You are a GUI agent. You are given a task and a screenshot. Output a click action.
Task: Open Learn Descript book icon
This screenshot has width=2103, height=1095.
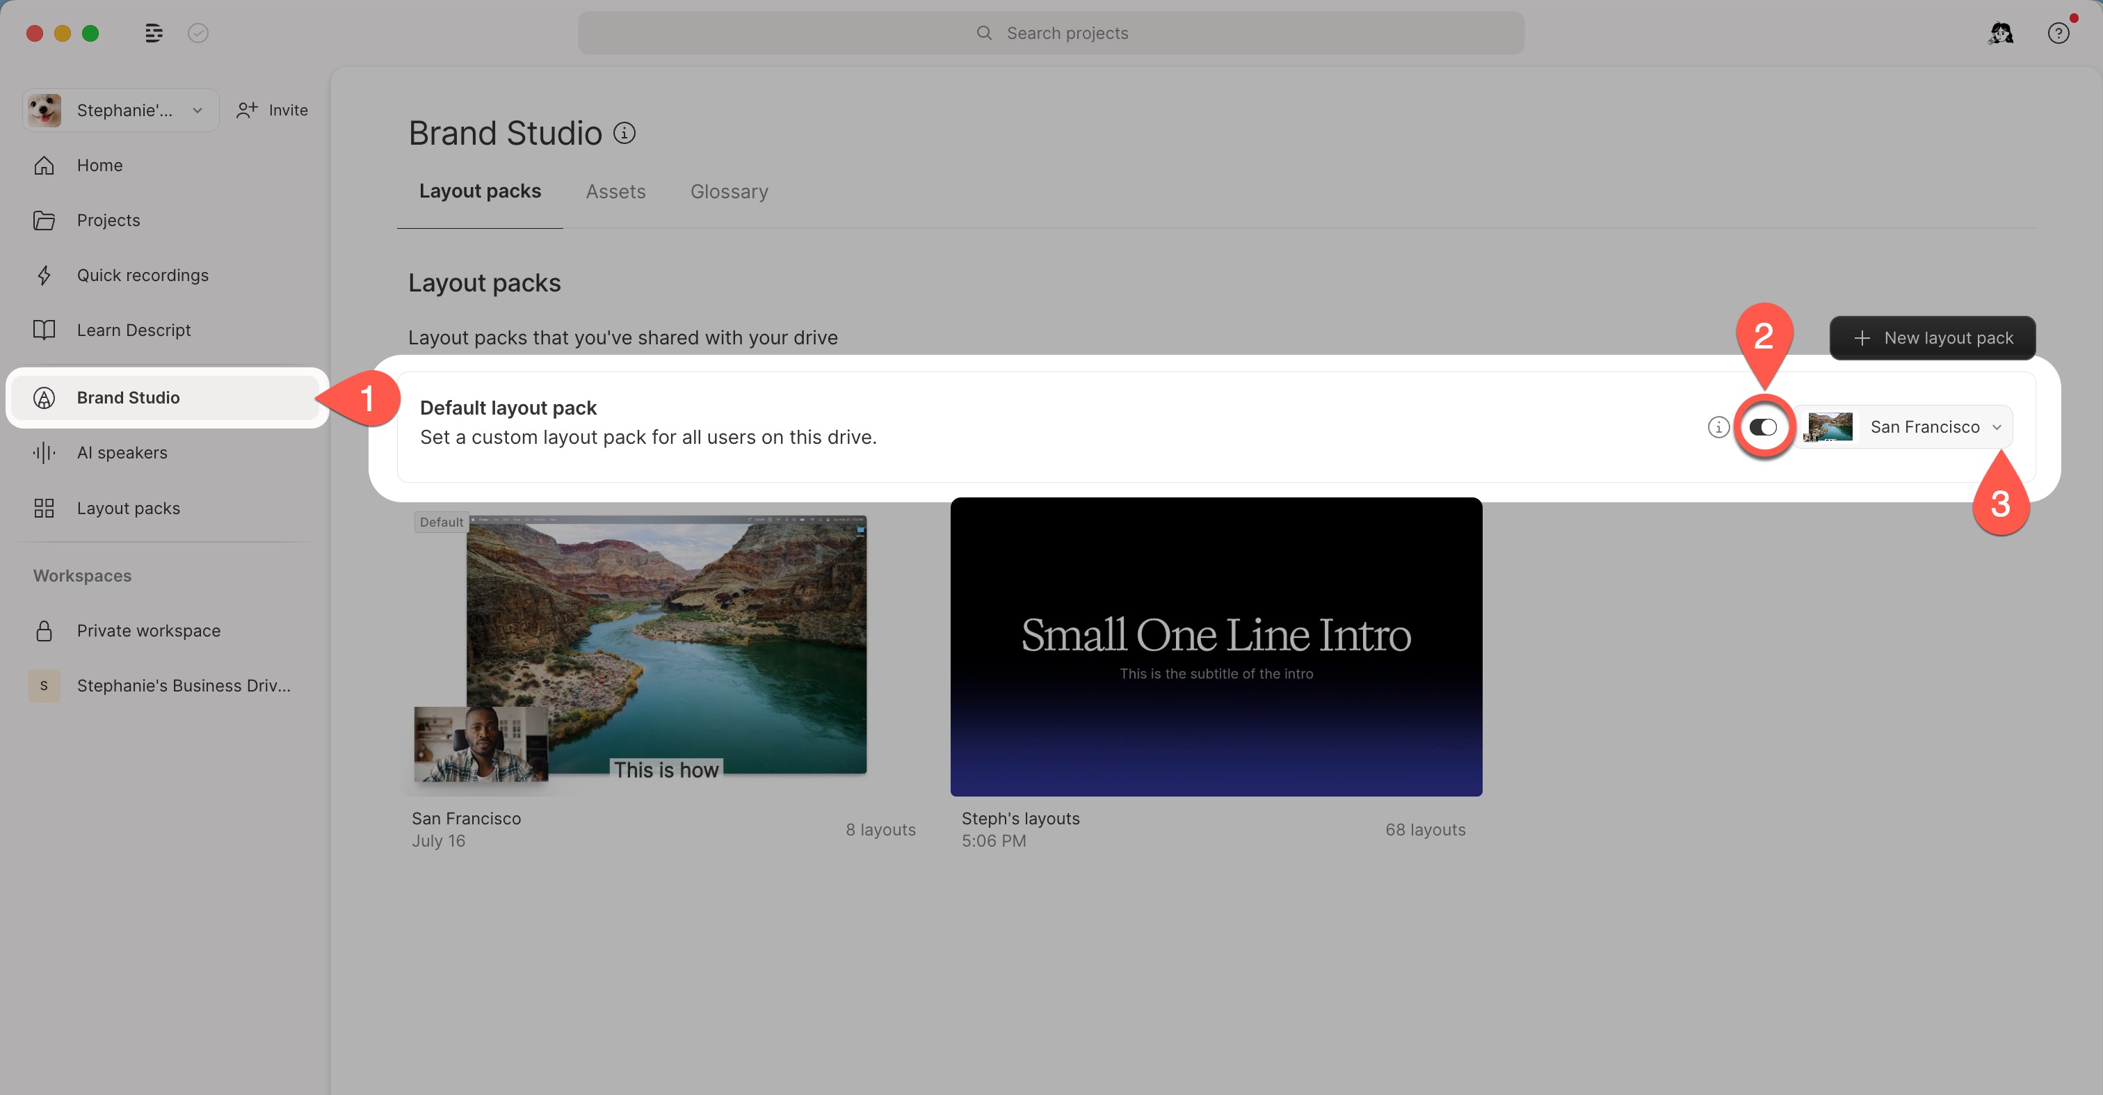pyautogui.click(x=44, y=330)
